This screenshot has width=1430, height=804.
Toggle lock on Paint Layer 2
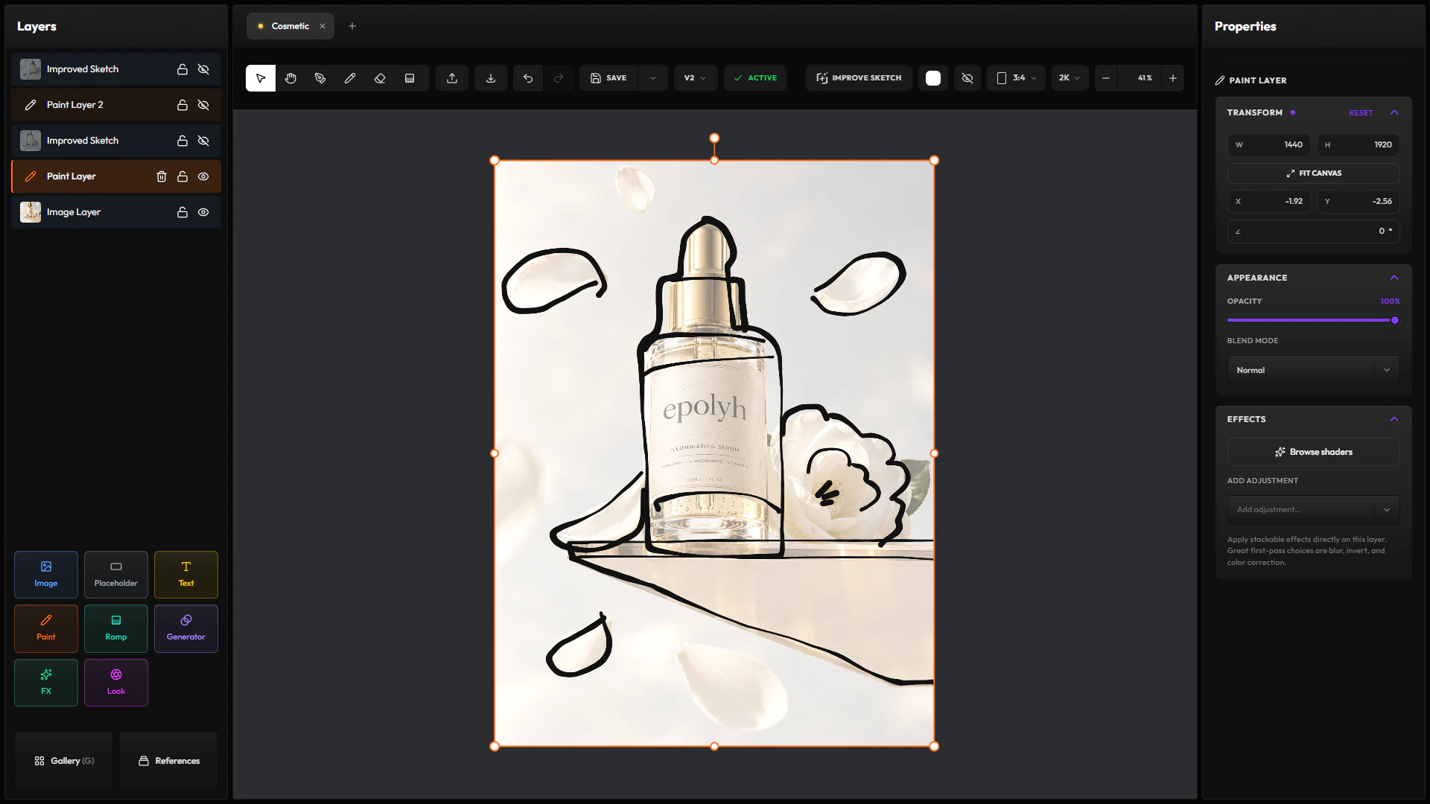182,105
